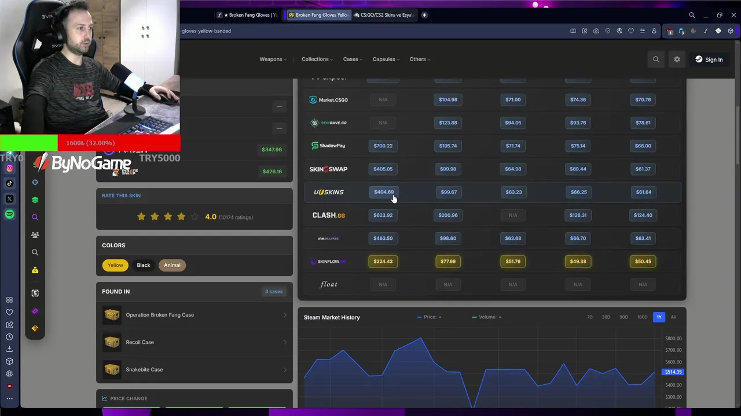Click the purple magnifier in the floating toolbar
The width and height of the screenshot is (741, 416).
pos(35,217)
